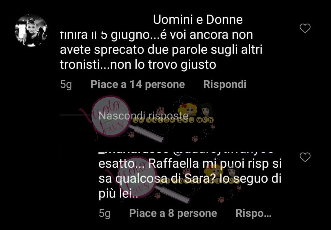Viewport: 331px width, 230px height.
Task: Tap the heart icon on Raffaella reply
Action: (x=305, y=157)
